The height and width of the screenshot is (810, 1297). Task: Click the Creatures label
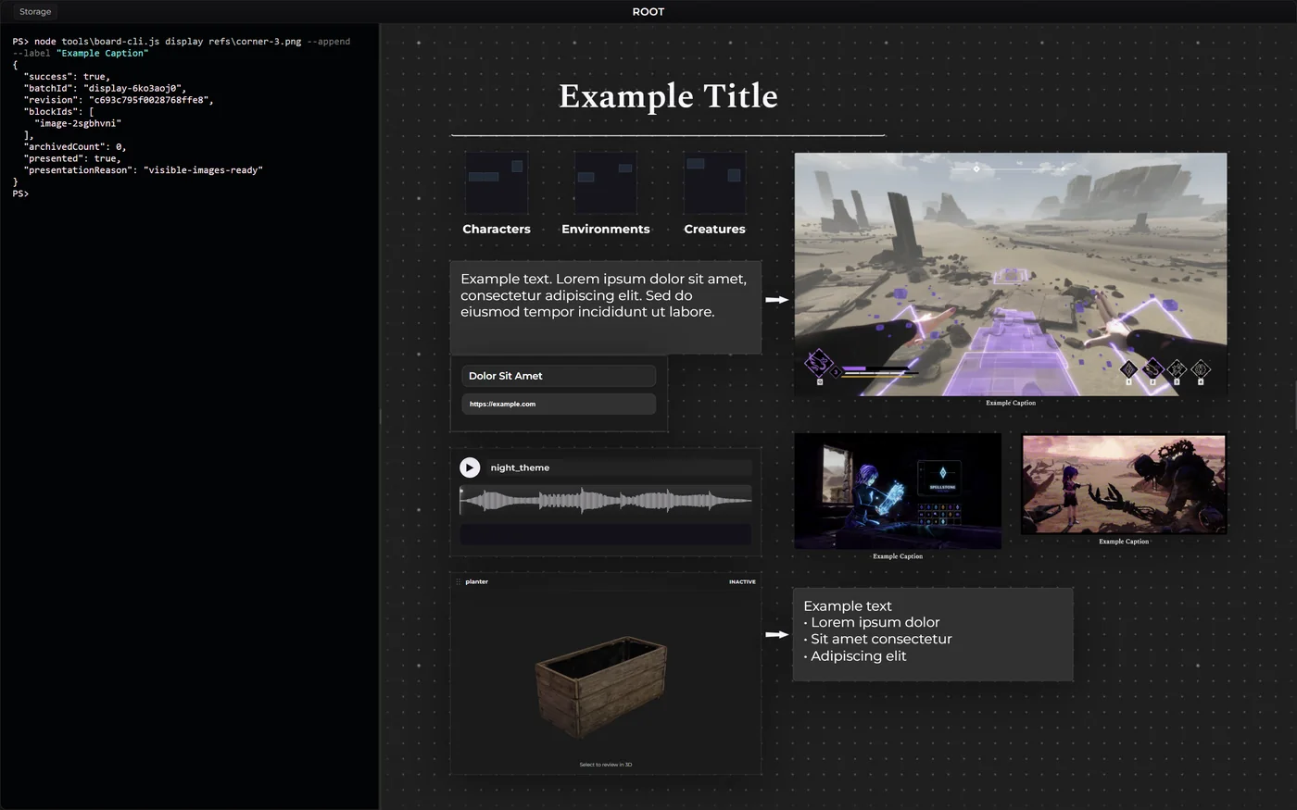pos(714,229)
